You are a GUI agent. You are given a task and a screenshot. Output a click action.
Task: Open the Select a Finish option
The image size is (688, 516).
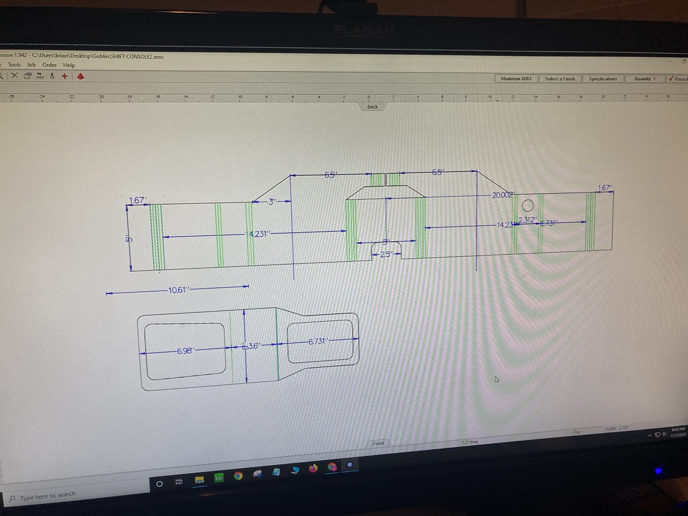point(560,79)
